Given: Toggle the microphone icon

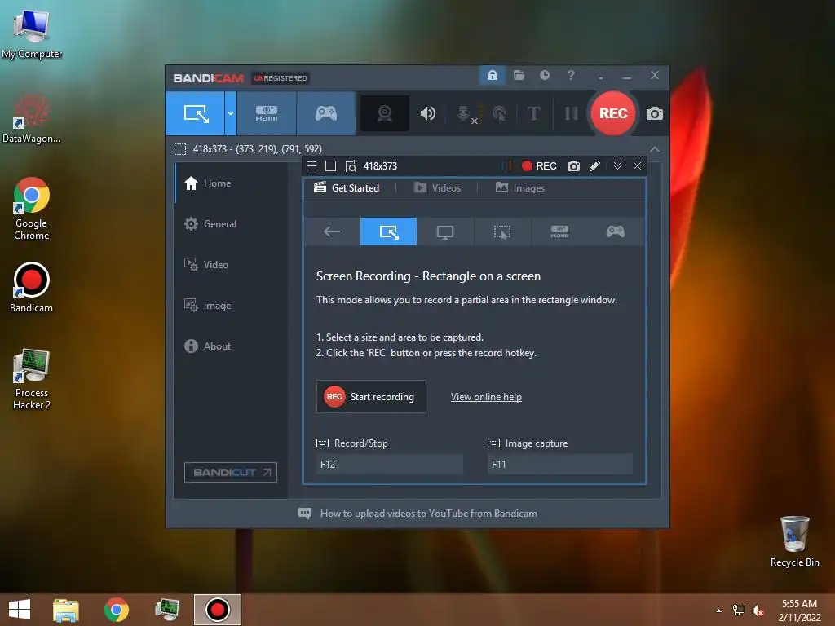Looking at the screenshot, I should click(x=464, y=113).
